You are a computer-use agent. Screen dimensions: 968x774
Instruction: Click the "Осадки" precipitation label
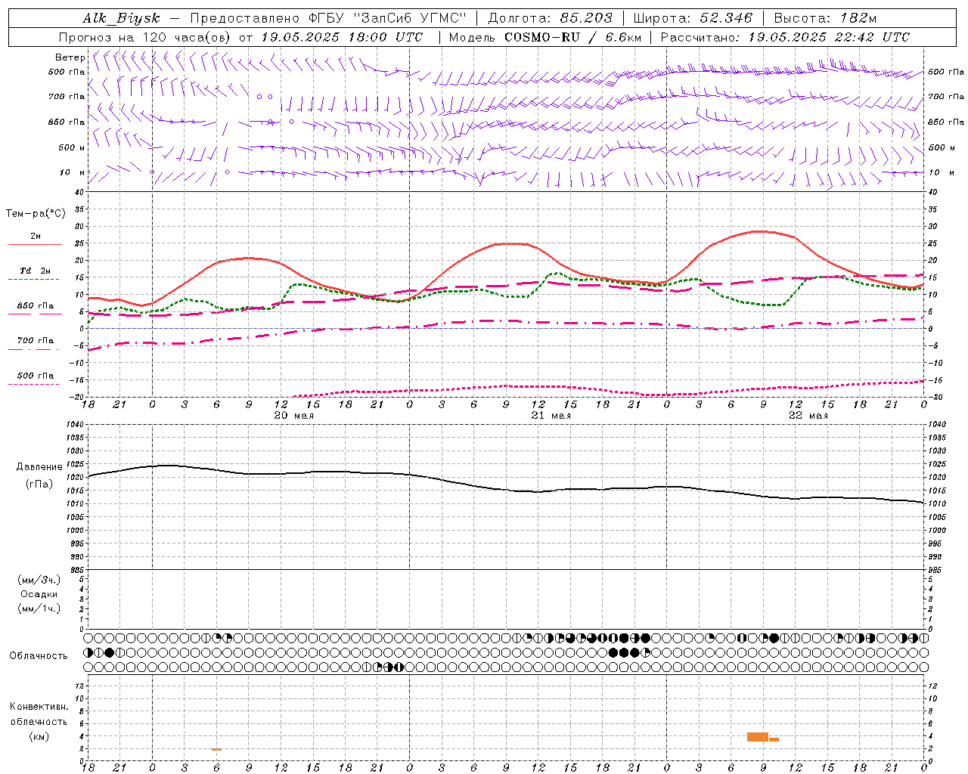click(39, 594)
